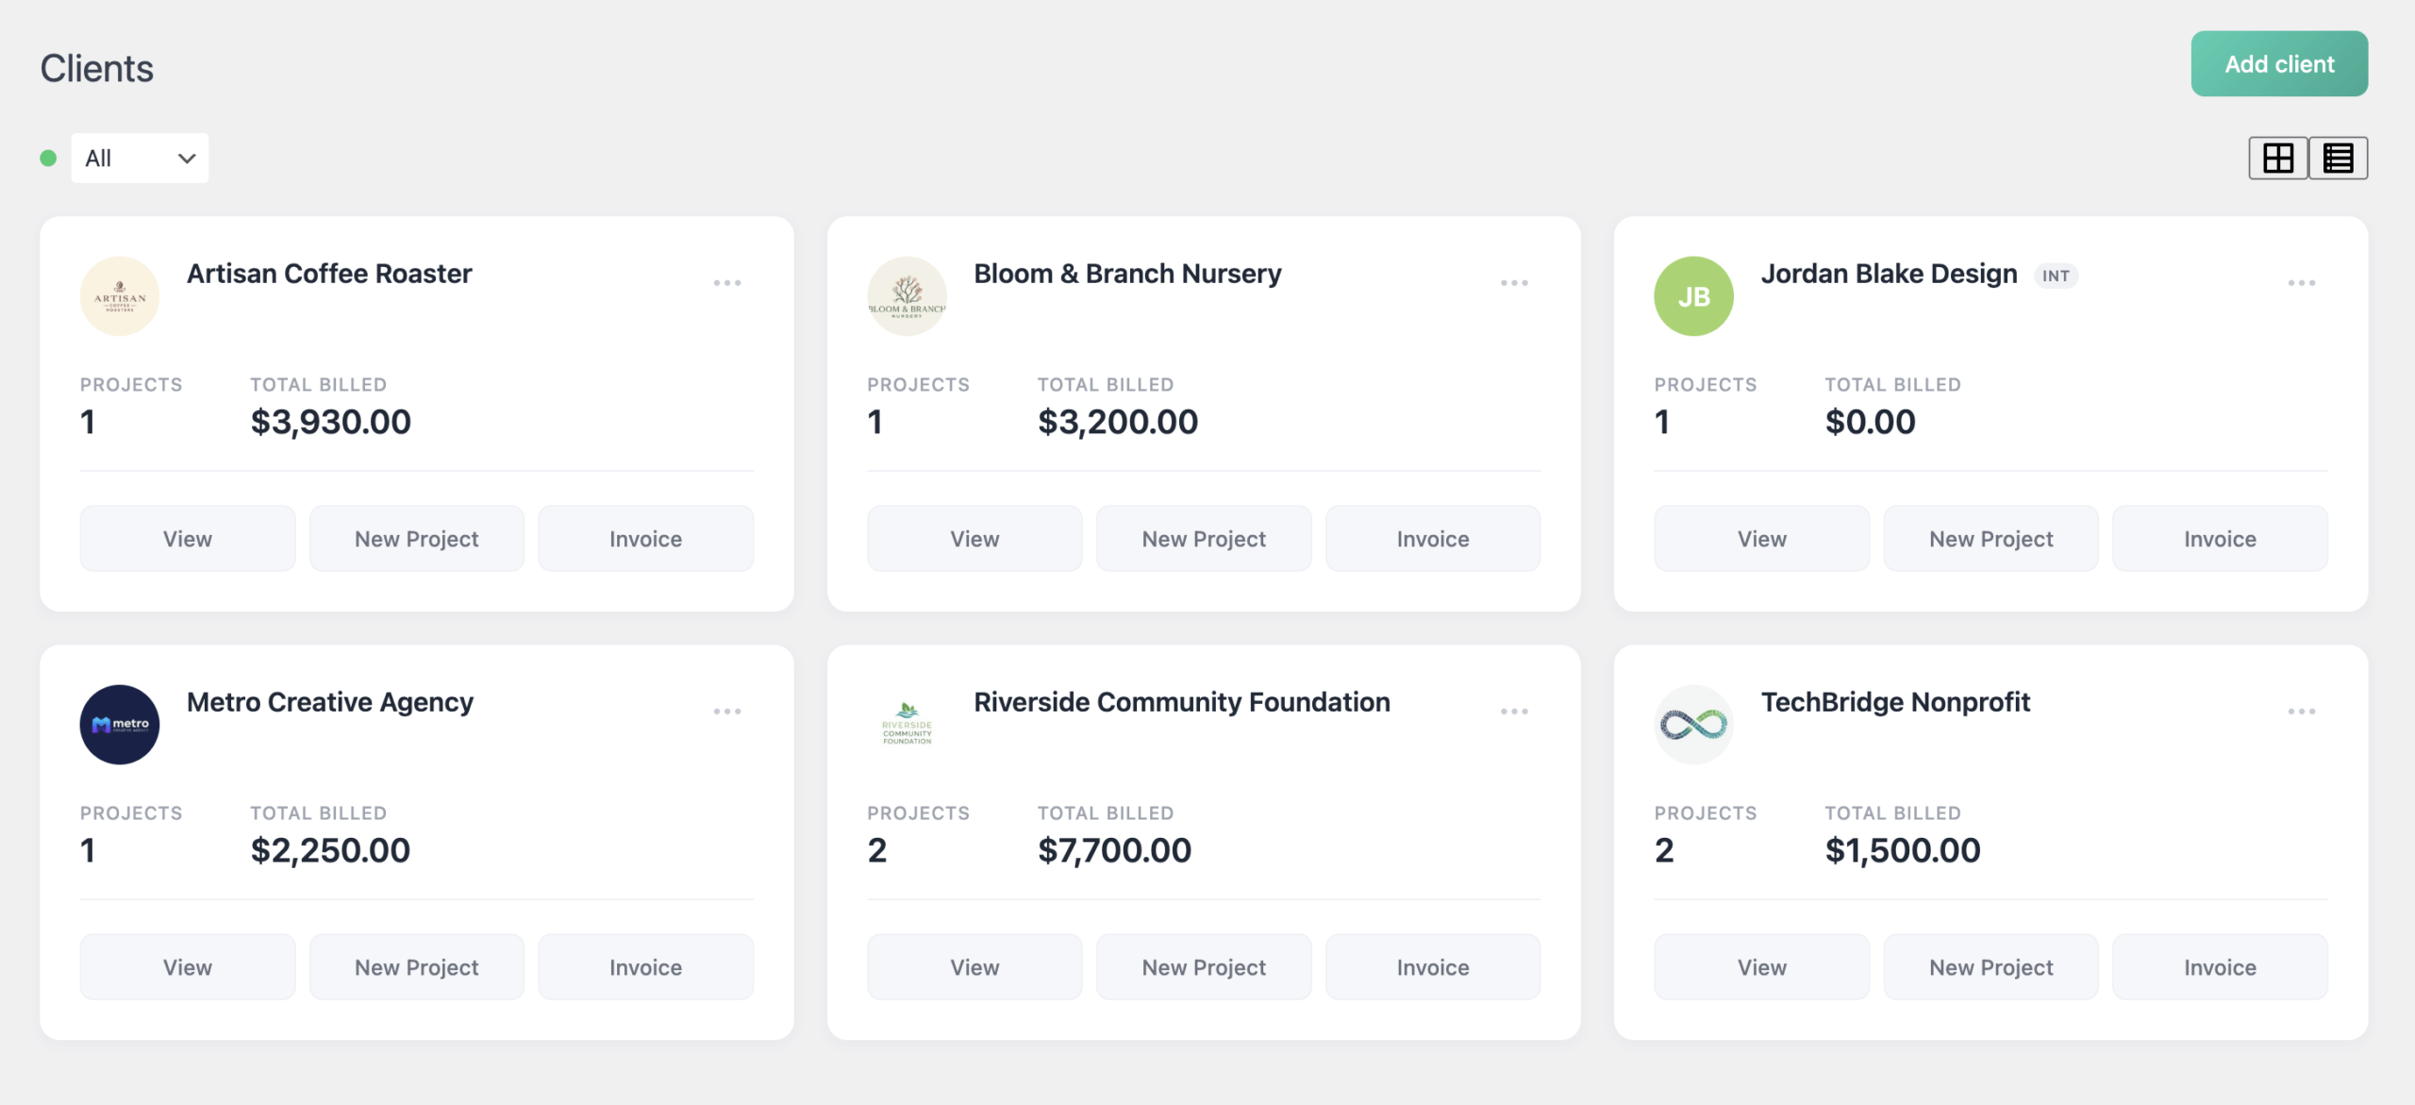Open TechBridge Nonprofit more options
Image resolution: width=2415 pixels, height=1105 pixels.
2301,712
